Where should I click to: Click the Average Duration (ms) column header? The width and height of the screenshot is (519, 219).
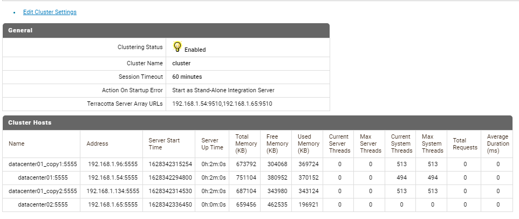(x=497, y=144)
